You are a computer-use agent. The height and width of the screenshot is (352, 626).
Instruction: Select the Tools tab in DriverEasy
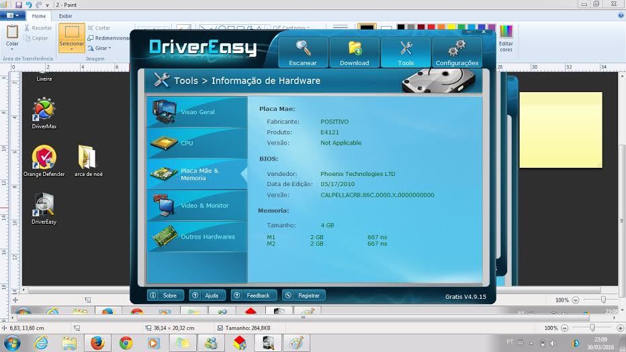[x=406, y=52]
